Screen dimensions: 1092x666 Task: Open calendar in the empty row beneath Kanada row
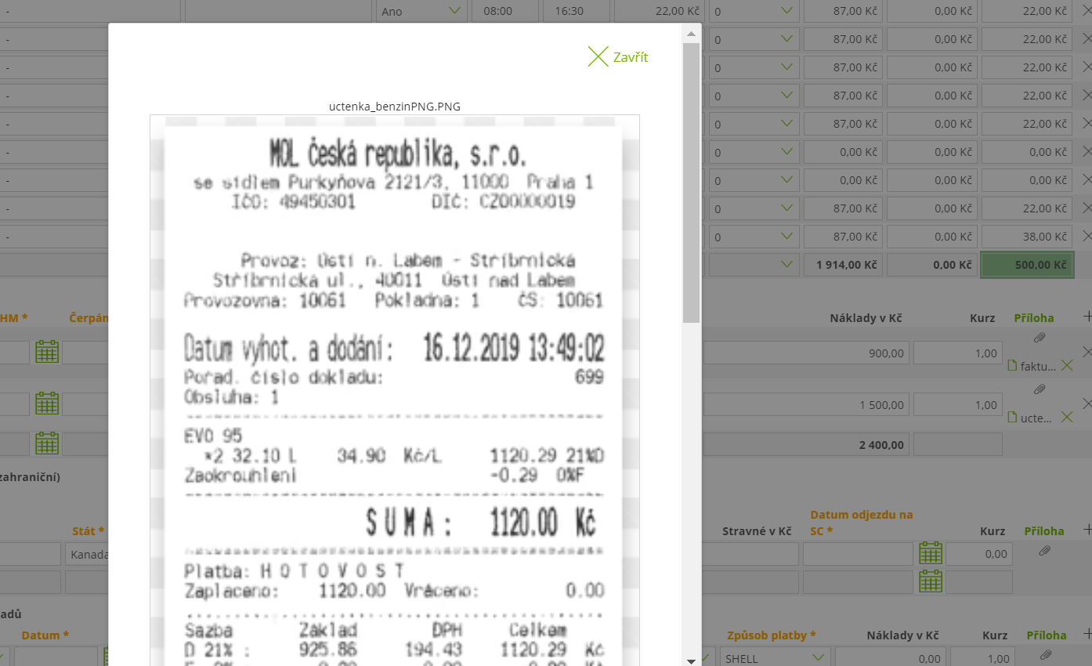tap(930, 581)
